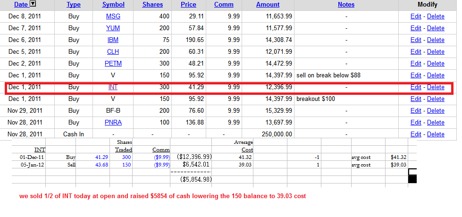Screen dimensions: 462x217
Task: Select the $41.32 avg cost value
Action: [398, 157]
